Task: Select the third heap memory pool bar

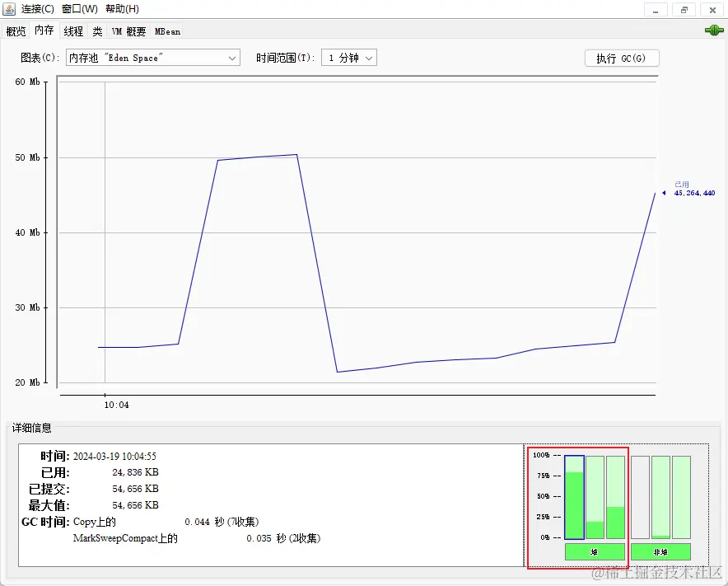Action: tap(616, 497)
